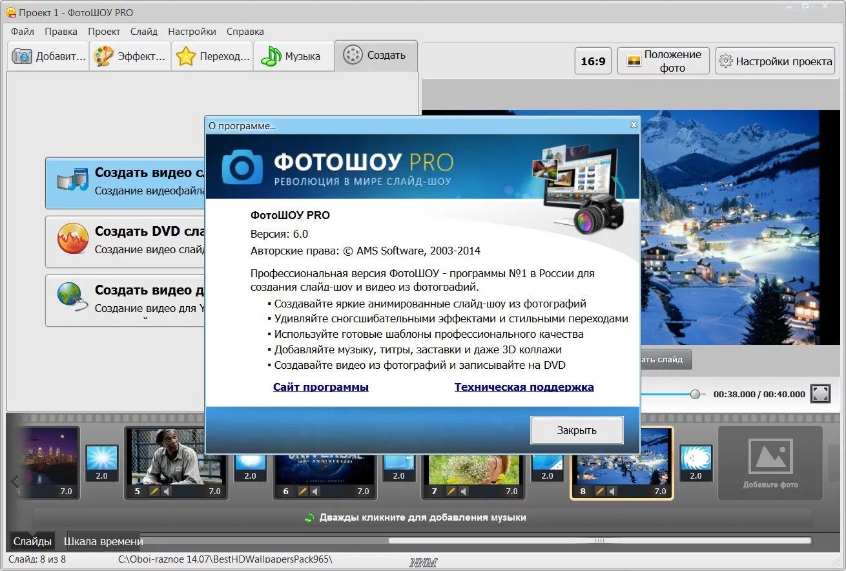Image resolution: width=846 pixels, height=571 pixels.
Task: Click the 2.0 duration under swirl transition
Action: [x=696, y=475]
